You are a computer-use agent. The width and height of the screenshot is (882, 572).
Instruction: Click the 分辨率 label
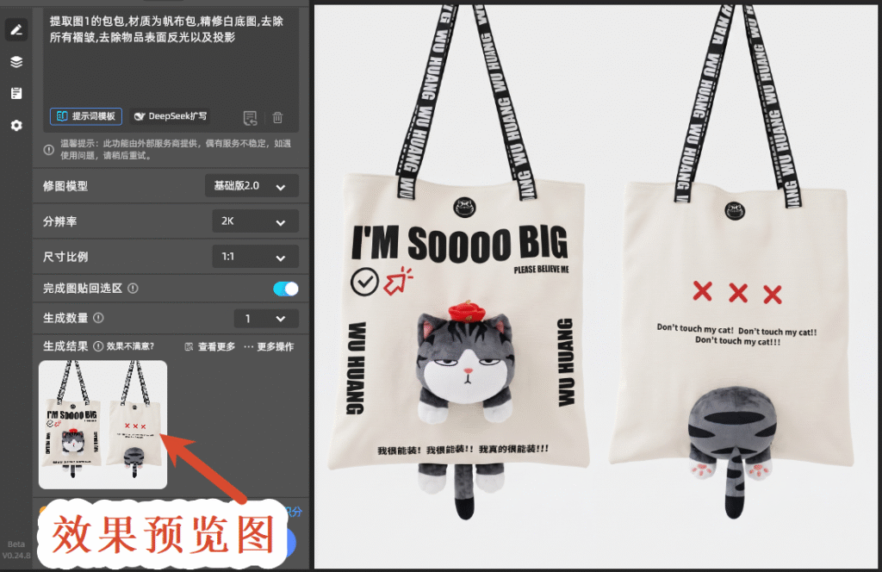[x=59, y=221]
